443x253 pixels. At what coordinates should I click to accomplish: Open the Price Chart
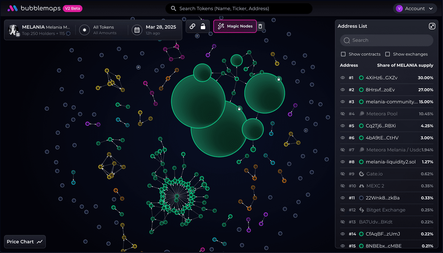tap(25, 242)
